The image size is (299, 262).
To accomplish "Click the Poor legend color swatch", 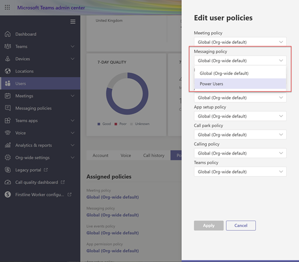I will 115,124.
